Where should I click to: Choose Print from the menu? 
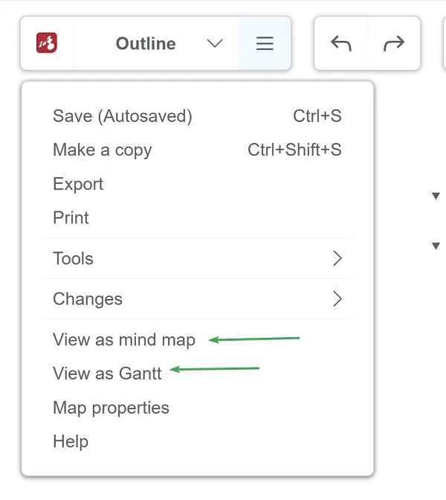click(71, 218)
